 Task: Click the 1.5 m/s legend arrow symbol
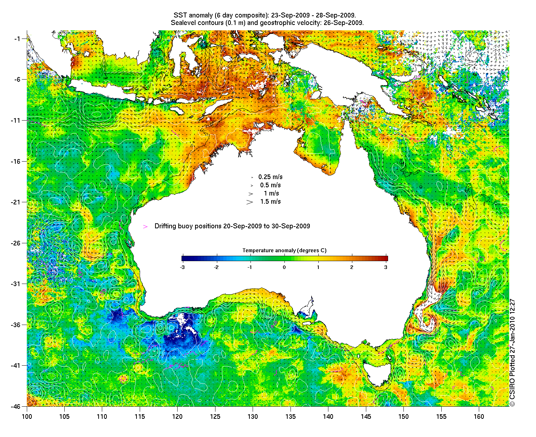pyautogui.click(x=249, y=202)
